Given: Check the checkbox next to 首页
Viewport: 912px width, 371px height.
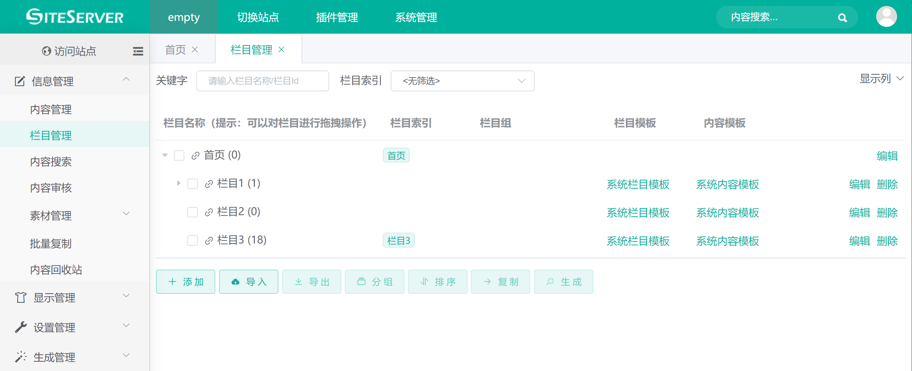Looking at the screenshot, I should (179, 155).
